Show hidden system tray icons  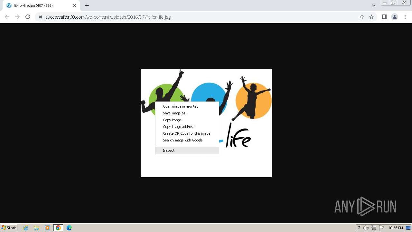[359, 228]
